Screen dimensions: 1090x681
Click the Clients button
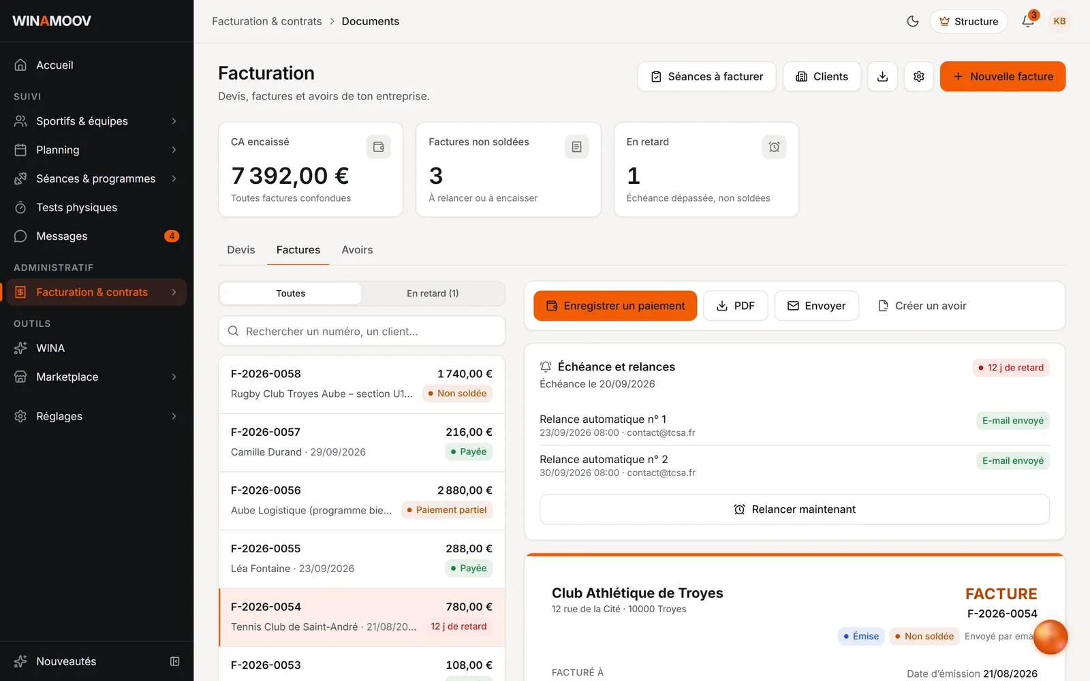(822, 76)
